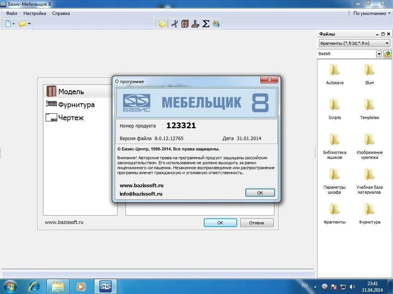Click OK in the new document dialog

220,222
